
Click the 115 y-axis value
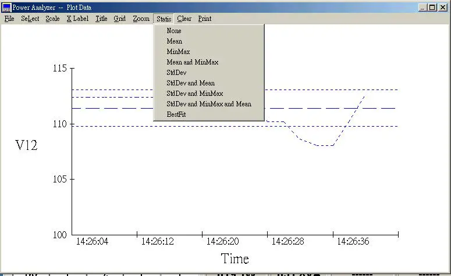click(x=60, y=69)
